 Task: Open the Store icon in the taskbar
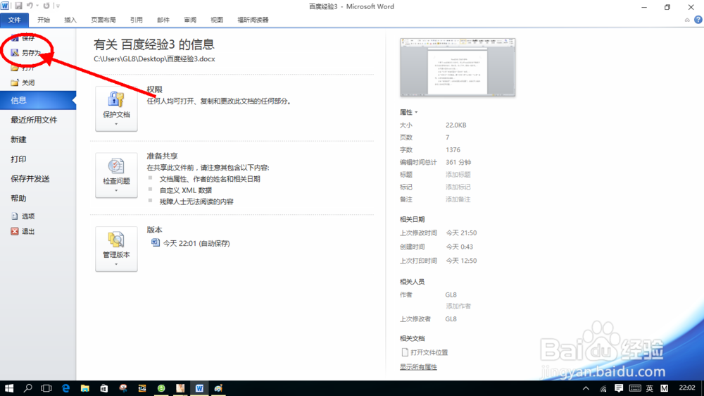(103, 388)
